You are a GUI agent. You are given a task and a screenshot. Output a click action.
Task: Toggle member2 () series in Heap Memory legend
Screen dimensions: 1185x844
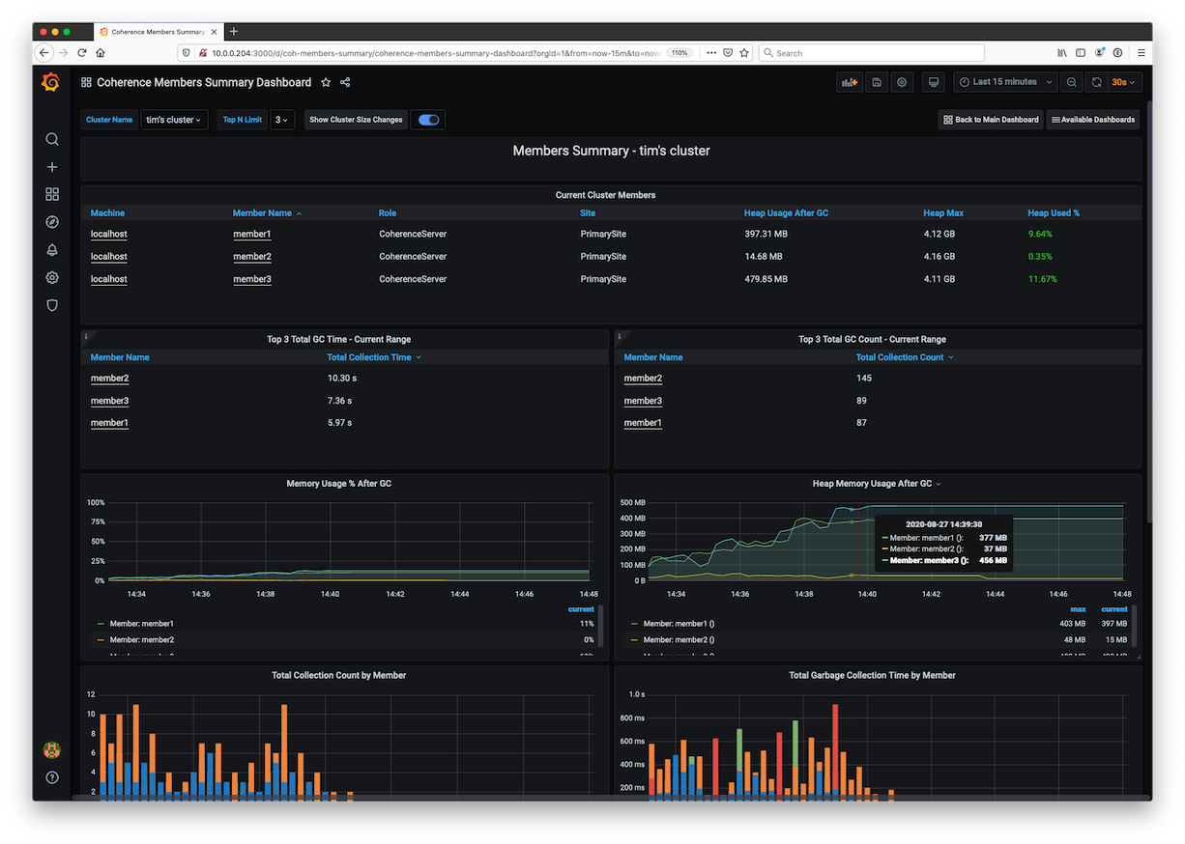point(679,639)
